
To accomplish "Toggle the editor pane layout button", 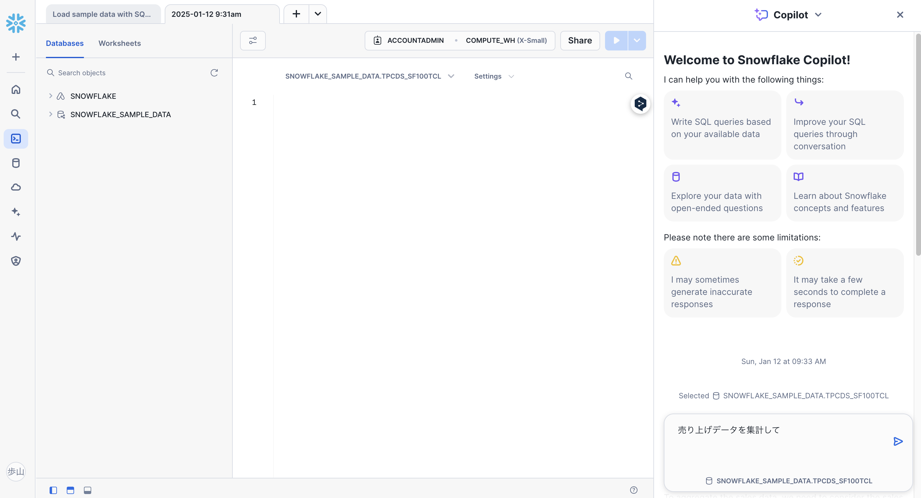I will click(x=70, y=490).
